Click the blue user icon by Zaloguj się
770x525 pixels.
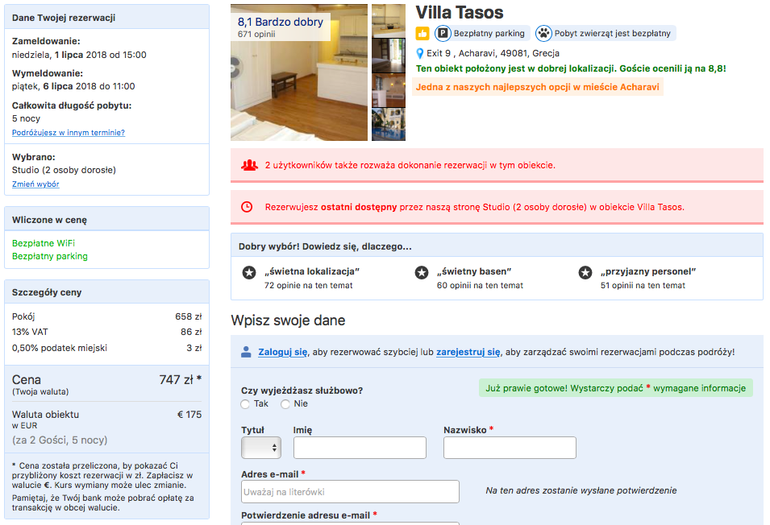(x=246, y=352)
